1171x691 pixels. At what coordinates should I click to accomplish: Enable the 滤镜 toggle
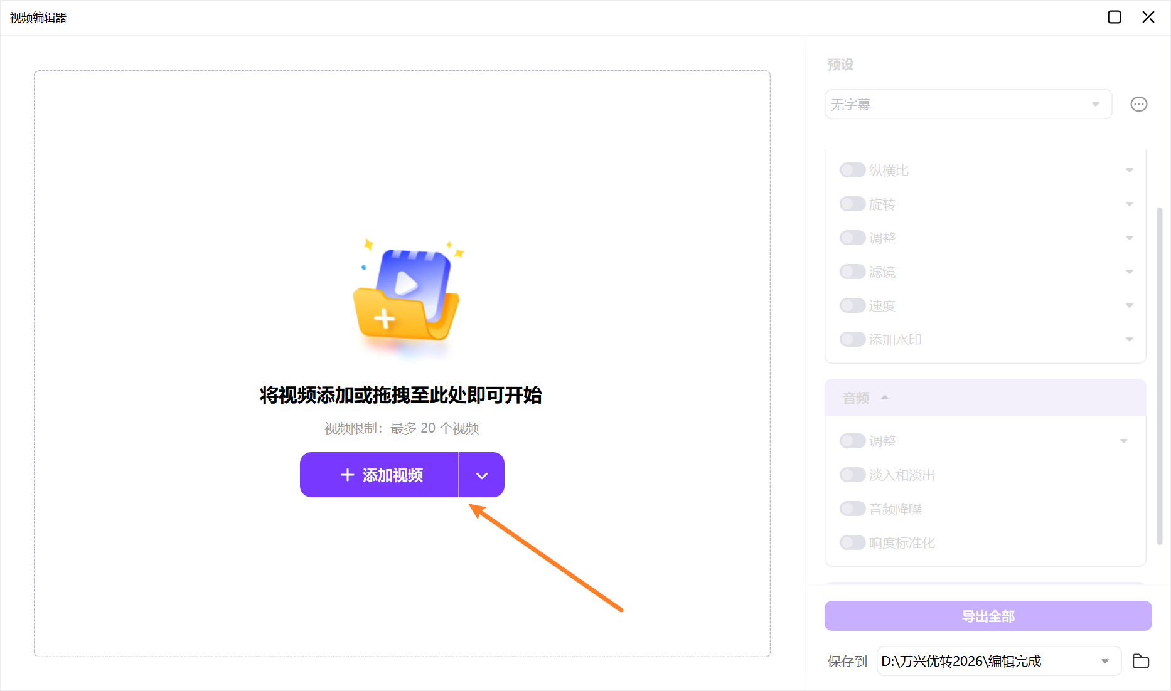pos(852,271)
